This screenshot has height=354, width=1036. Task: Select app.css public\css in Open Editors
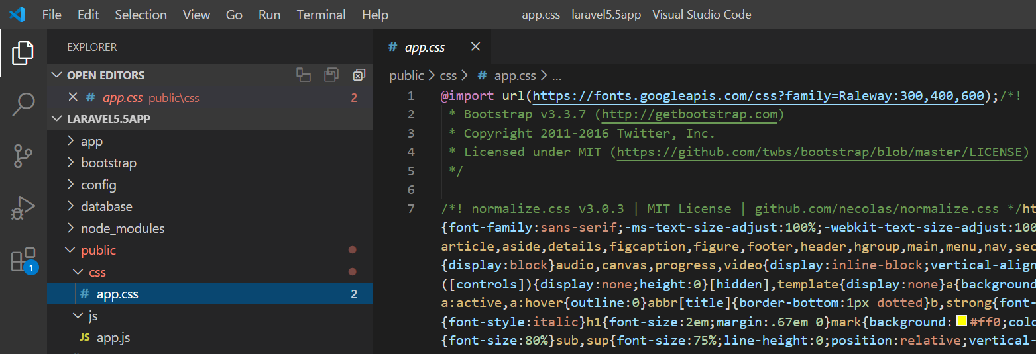point(210,97)
